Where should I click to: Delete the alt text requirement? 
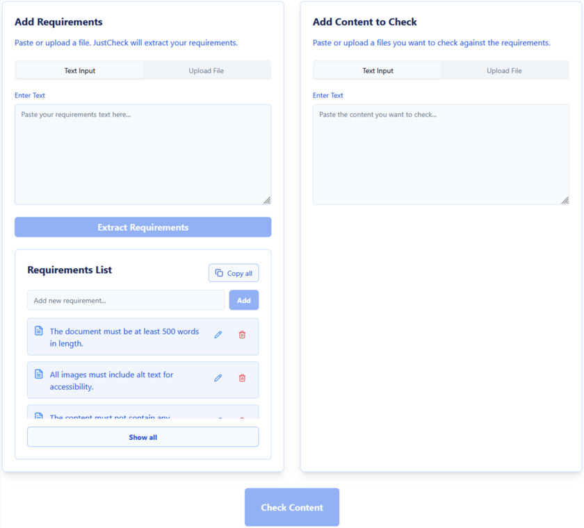[242, 378]
